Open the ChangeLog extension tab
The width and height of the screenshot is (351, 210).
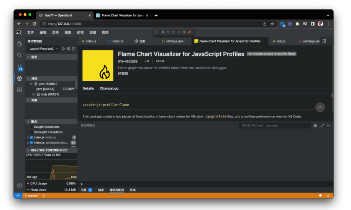point(109,88)
